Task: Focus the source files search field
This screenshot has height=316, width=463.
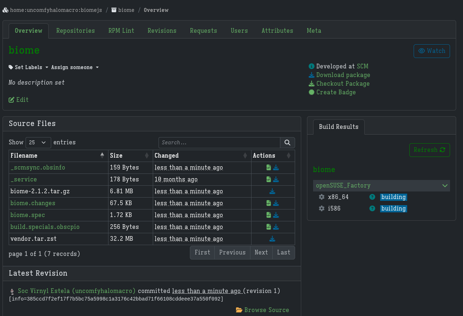Action: point(219,143)
